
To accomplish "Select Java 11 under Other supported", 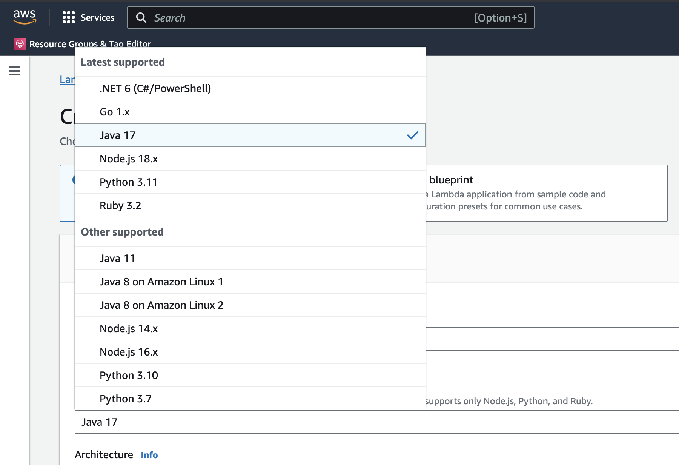I will (x=250, y=258).
